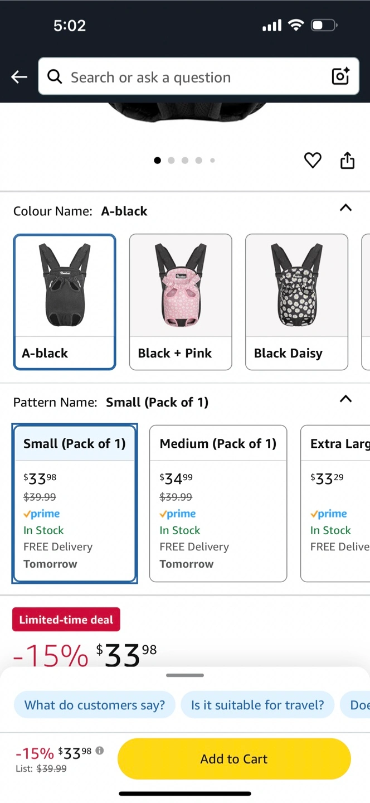This screenshot has height=803, width=370.
Task: Tap "What do customers say?" chip
Action: 95,705
